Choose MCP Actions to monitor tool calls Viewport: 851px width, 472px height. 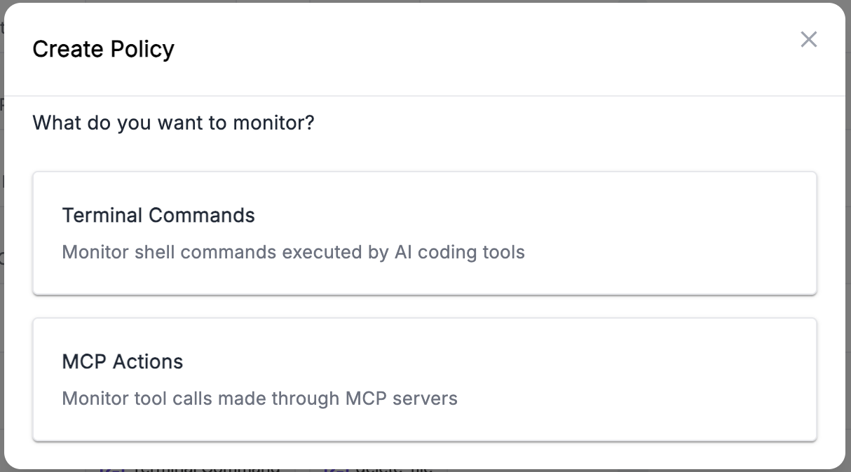tap(425, 379)
